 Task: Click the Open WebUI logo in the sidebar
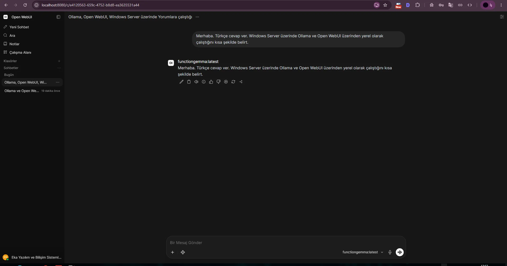pyautogui.click(x=6, y=17)
